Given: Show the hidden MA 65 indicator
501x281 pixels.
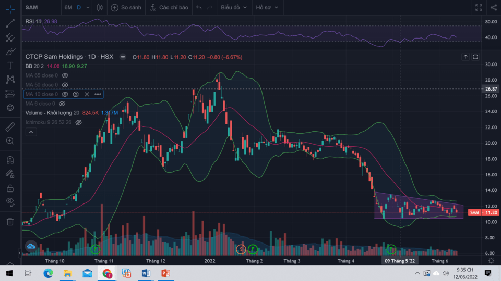Looking at the screenshot, I should pyautogui.click(x=65, y=75).
